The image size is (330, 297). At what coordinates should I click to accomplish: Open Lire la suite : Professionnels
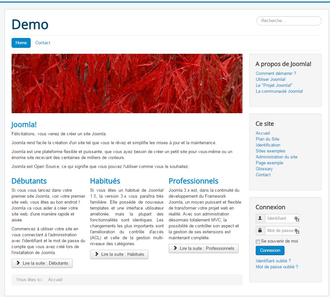click(204, 248)
